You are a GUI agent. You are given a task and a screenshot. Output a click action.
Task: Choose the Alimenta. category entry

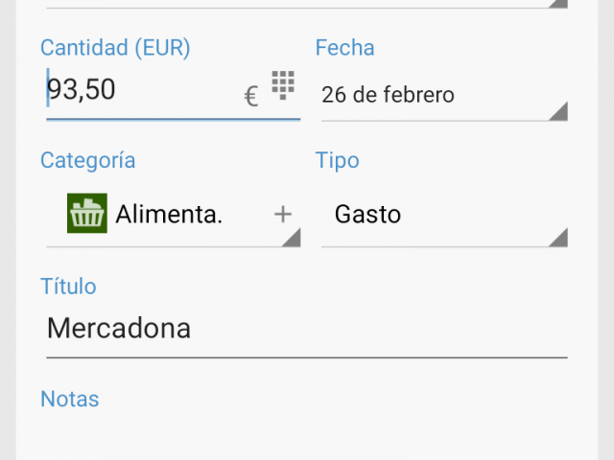pos(169,215)
